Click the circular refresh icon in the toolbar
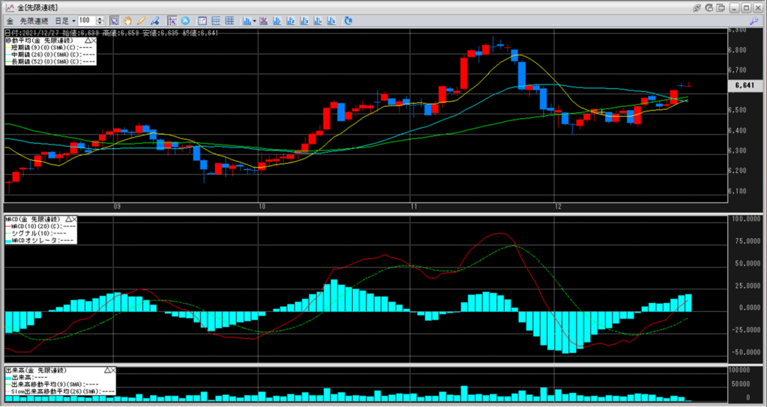Viewport: 767px width, 407px height. tap(710, 7)
